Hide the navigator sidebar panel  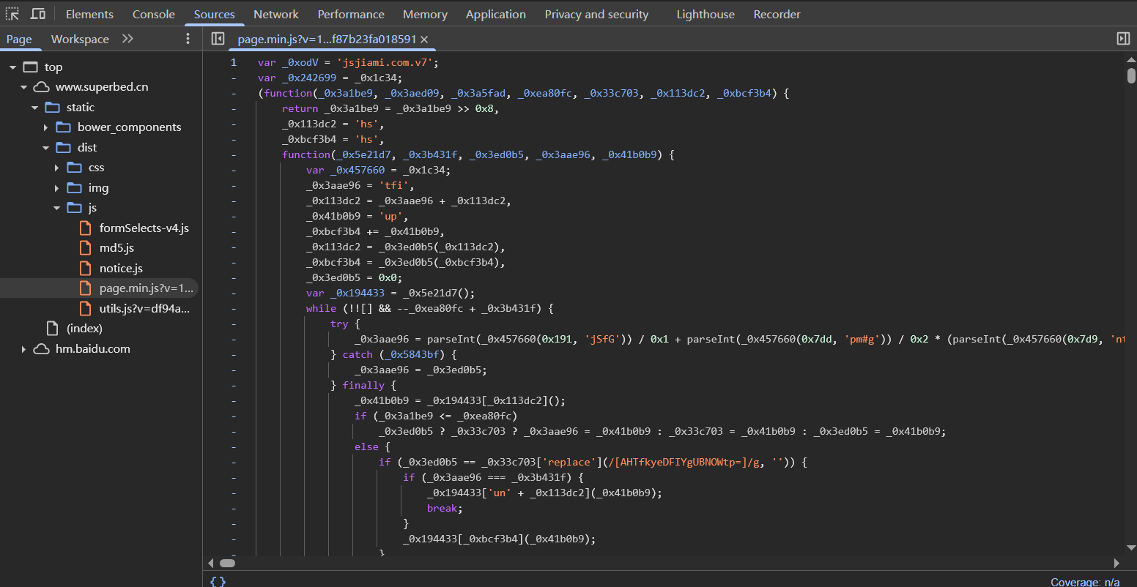pos(218,39)
